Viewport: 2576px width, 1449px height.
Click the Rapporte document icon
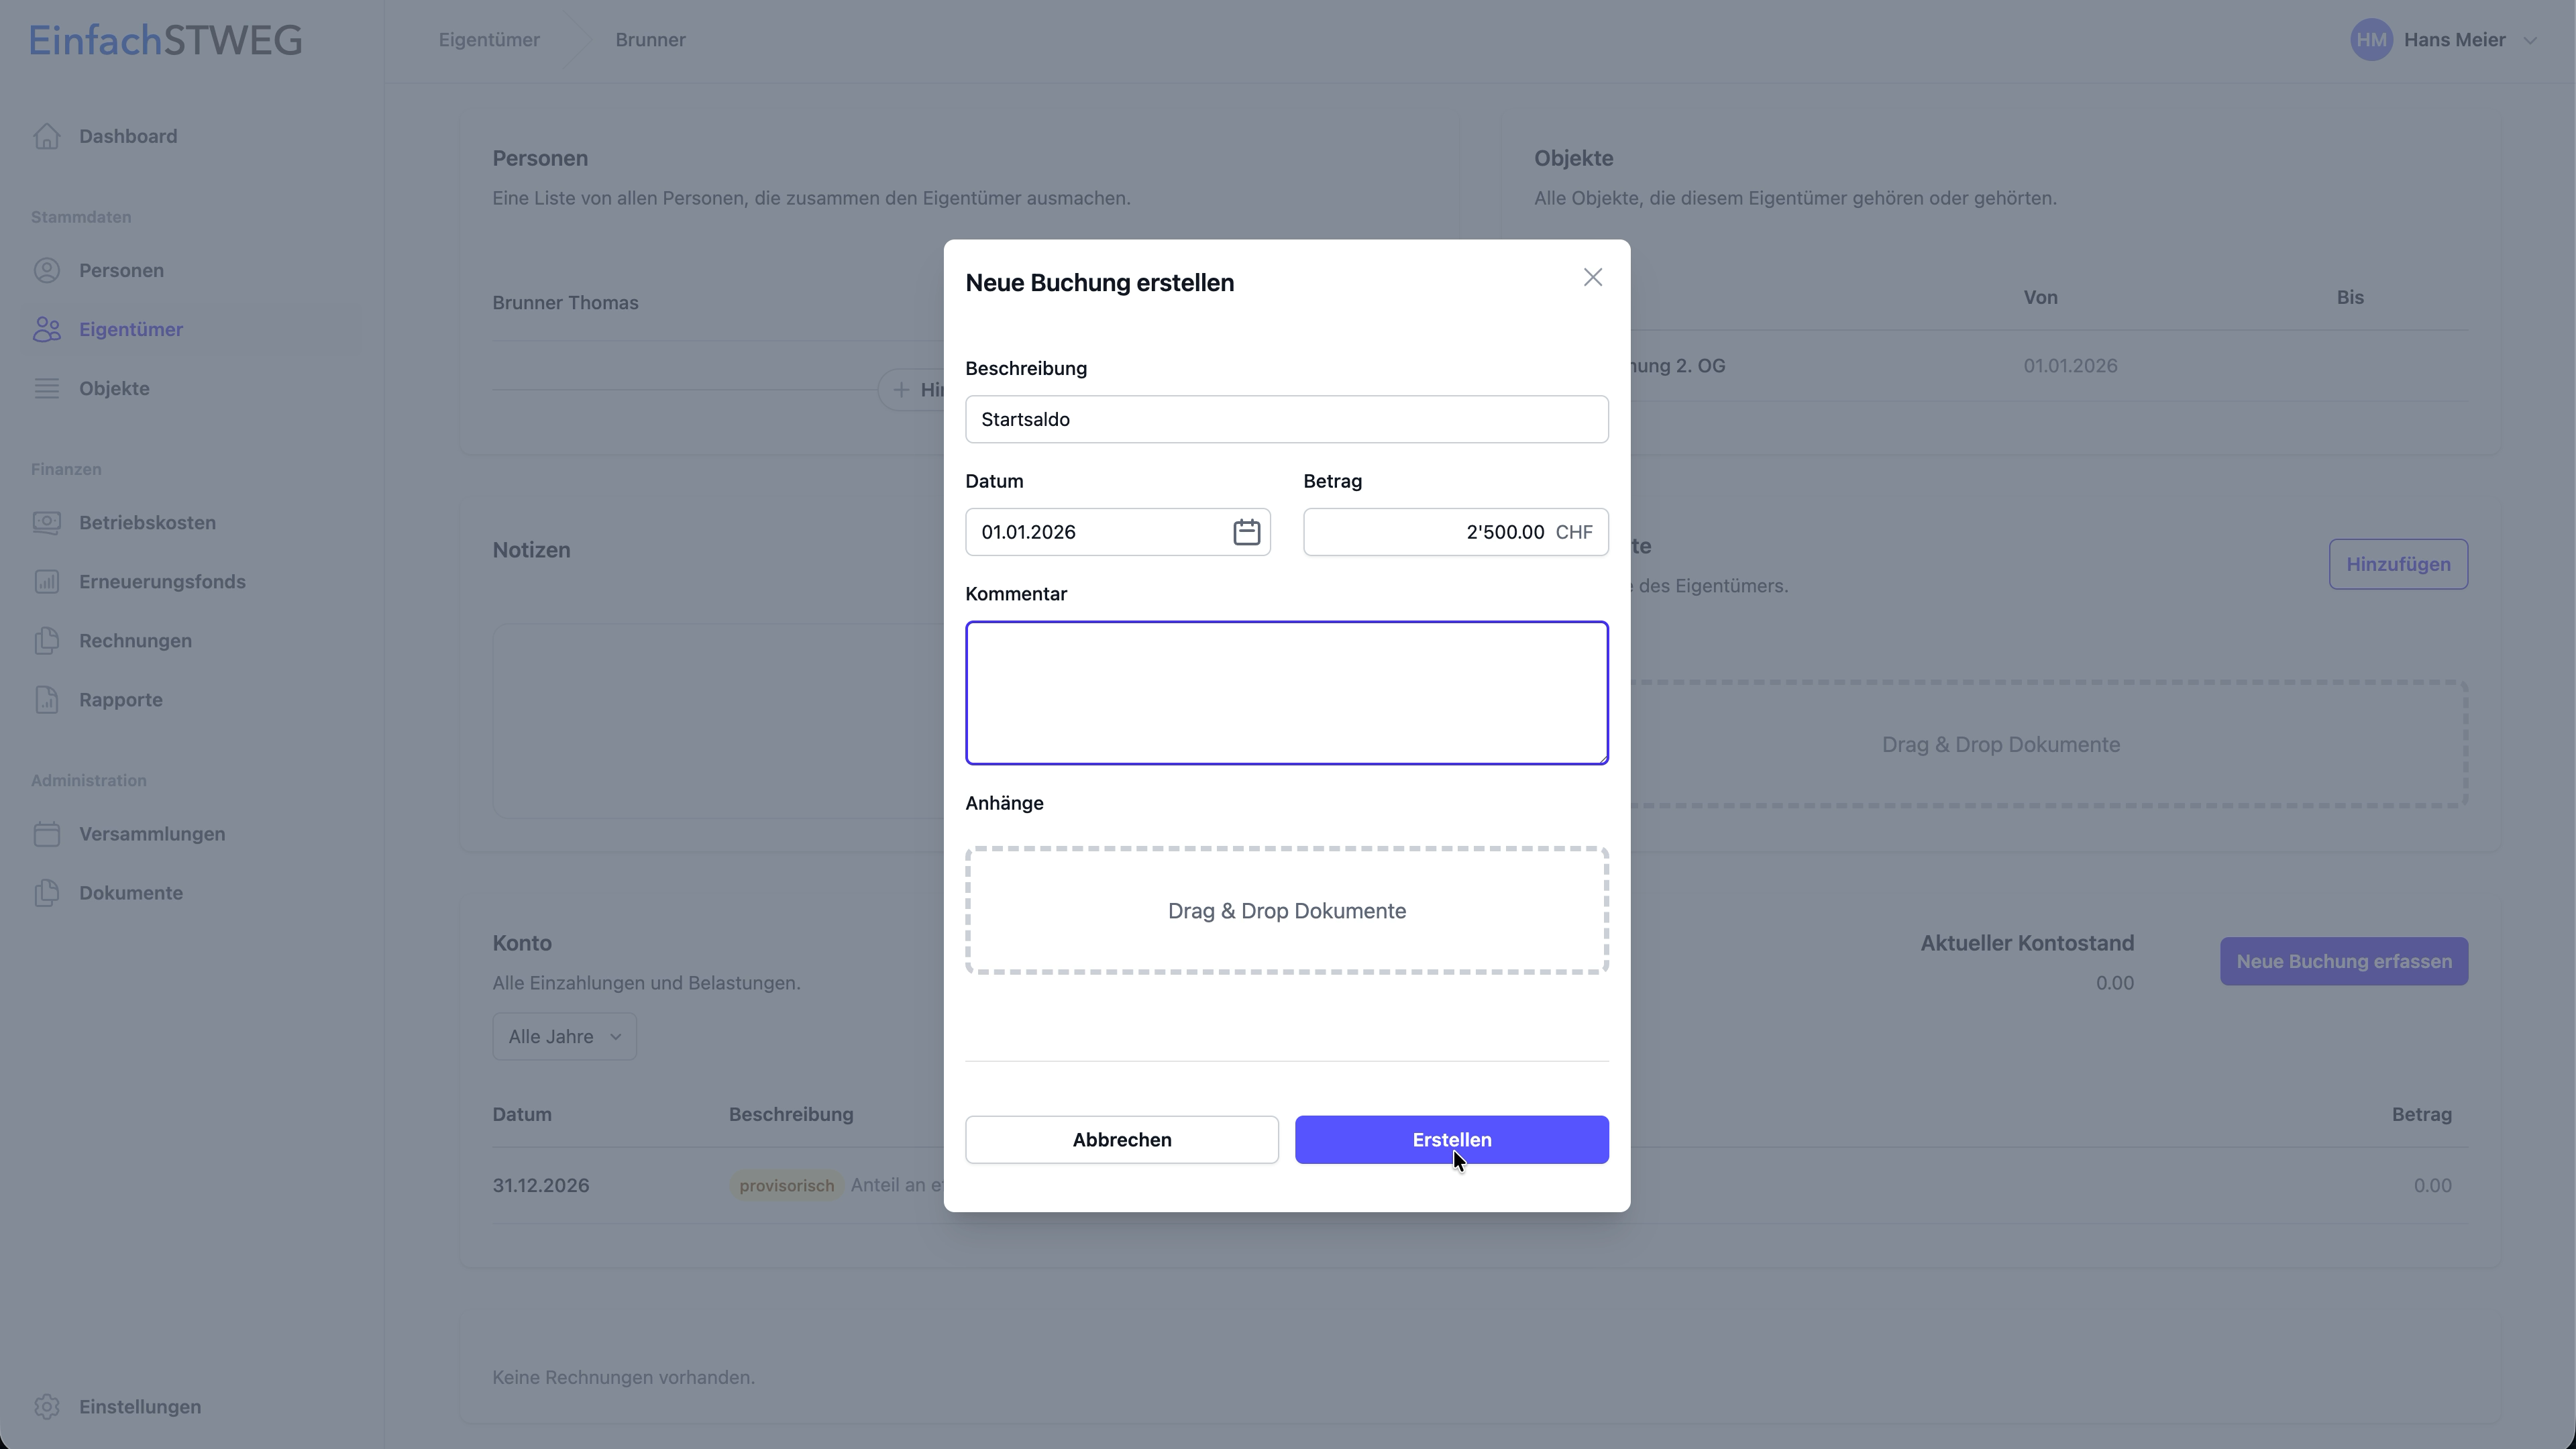[x=47, y=699]
